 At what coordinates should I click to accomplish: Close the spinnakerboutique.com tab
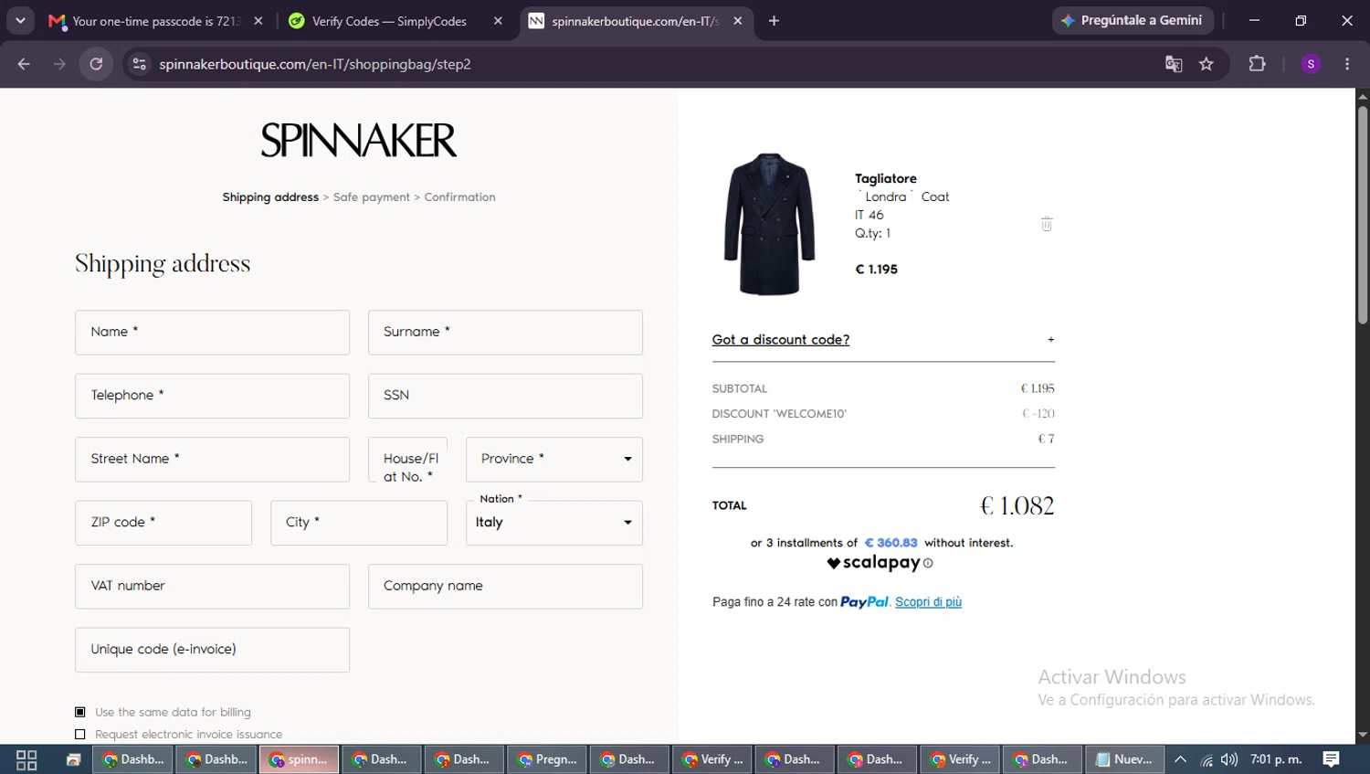tap(738, 21)
